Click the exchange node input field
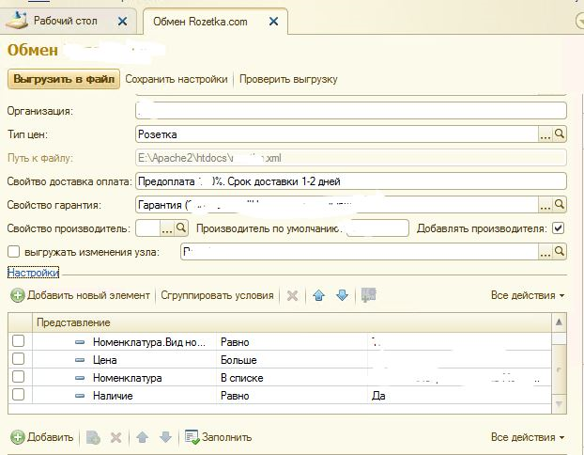The image size is (584, 455). point(360,252)
